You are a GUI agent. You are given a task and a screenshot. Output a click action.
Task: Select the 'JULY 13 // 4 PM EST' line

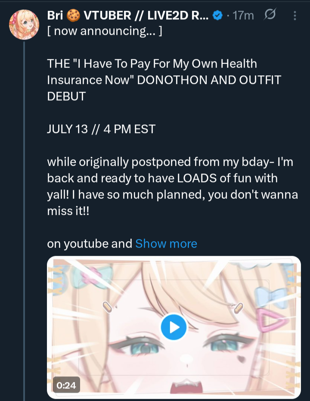point(101,129)
